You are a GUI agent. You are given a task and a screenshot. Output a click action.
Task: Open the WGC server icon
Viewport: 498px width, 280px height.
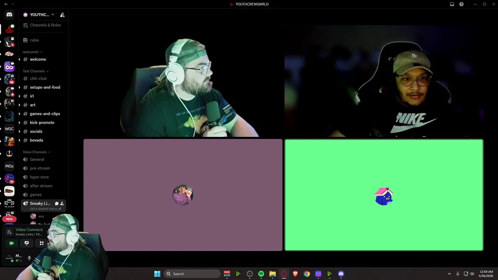tap(9, 129)
